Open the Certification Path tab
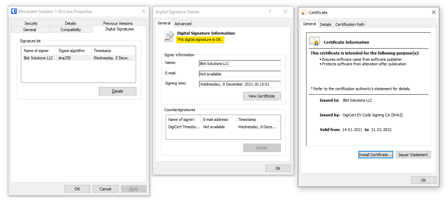This screenshot has height=203, width=448. pyautogui.click(x=350, y=24)
